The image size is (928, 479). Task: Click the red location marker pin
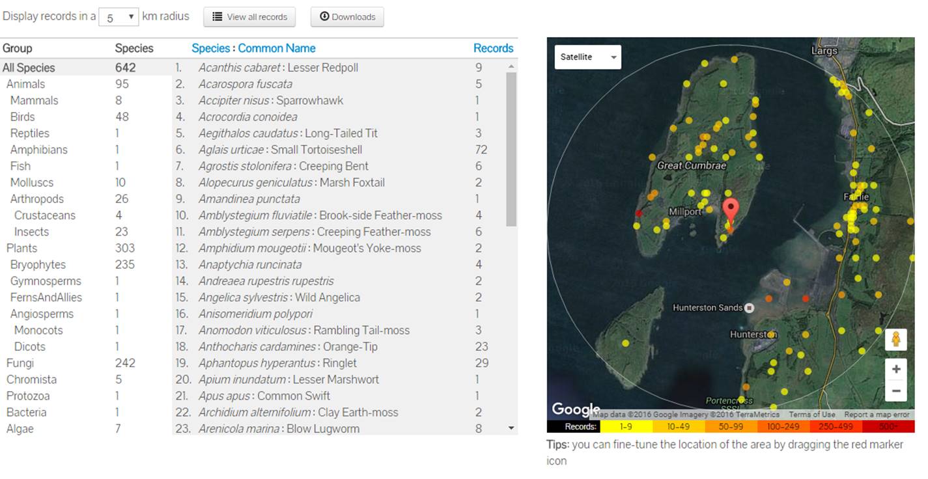731,213
